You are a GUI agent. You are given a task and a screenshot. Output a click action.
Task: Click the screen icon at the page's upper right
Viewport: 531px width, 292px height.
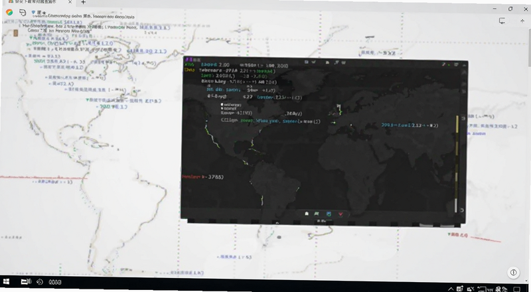(502, 21)
